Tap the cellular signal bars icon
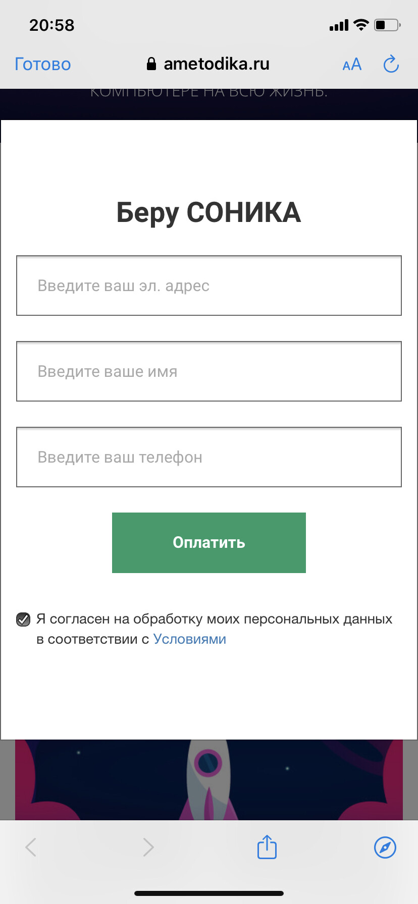The width and height of the screenshot is (418, 904). pos(339,25)
